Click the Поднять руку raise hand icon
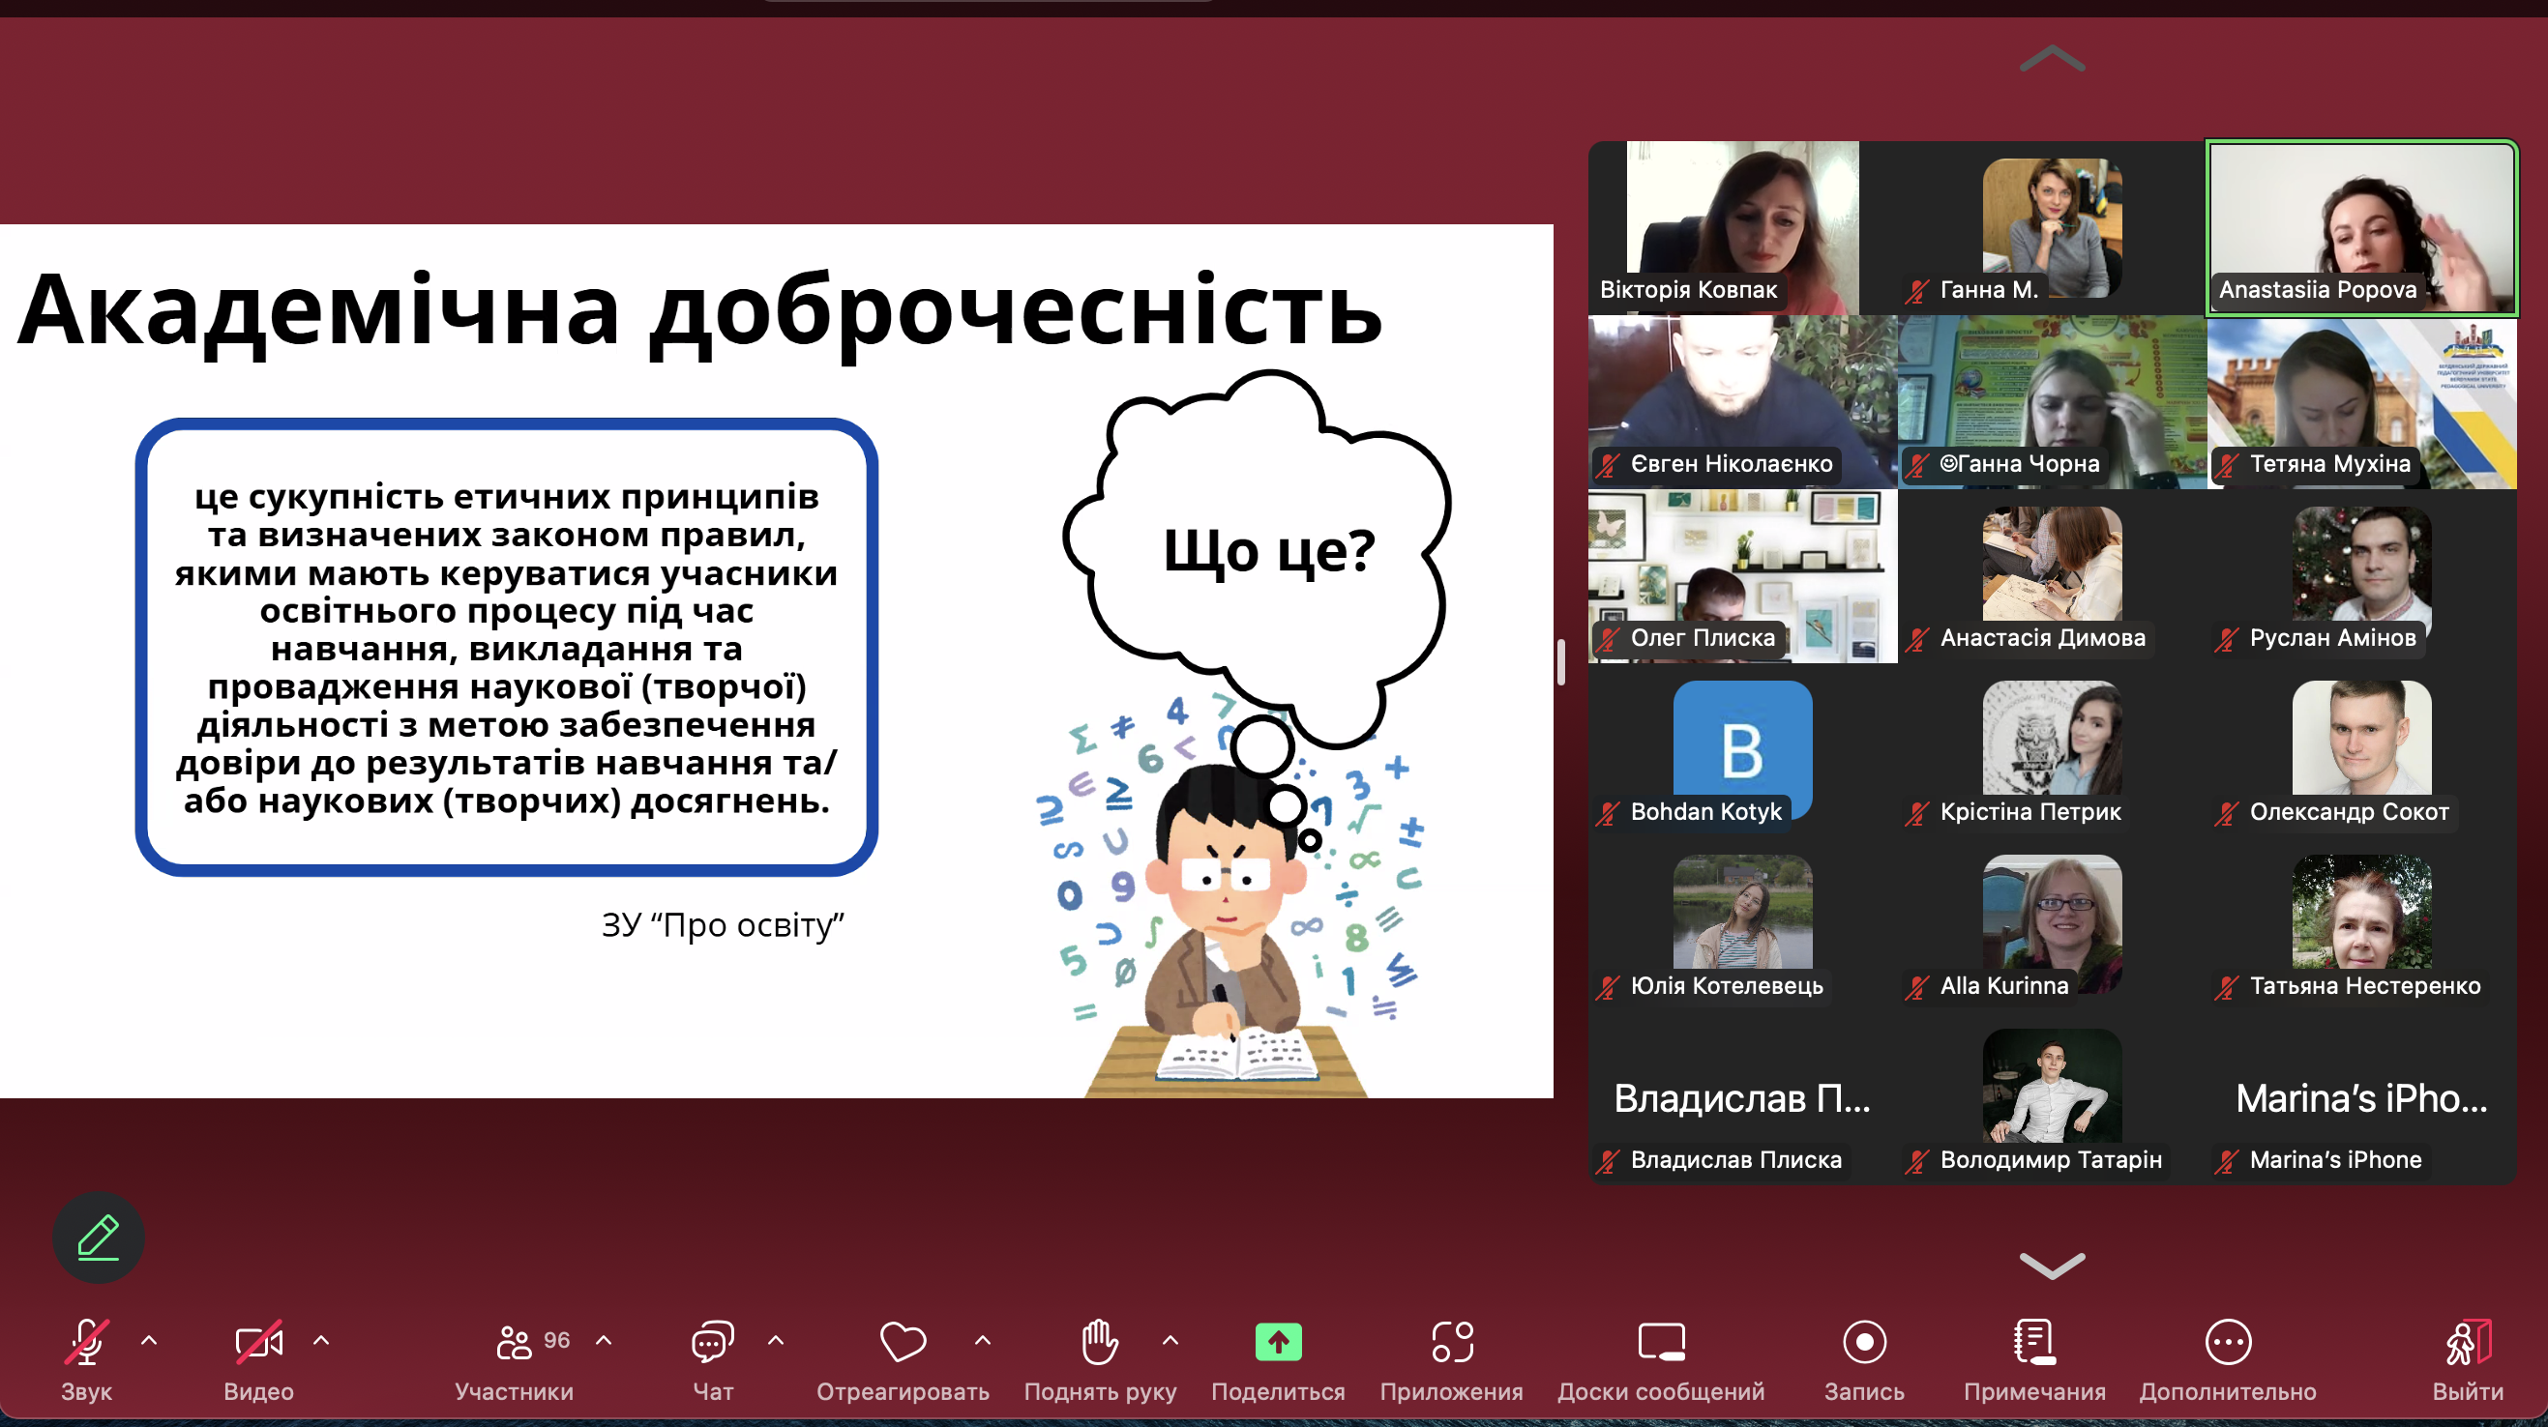The height and width of the screenshot is (1427, 2548). (1099, 1343)
